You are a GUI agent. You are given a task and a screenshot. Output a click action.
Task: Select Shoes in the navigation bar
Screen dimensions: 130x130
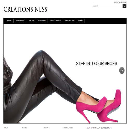[x=31, y=21]
